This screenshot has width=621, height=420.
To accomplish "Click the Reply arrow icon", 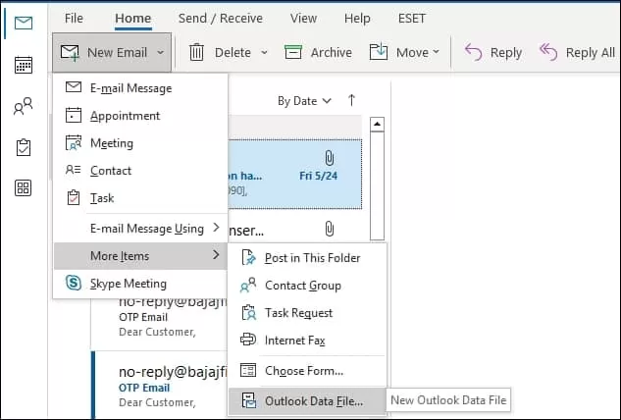I will tap(473, 52).
